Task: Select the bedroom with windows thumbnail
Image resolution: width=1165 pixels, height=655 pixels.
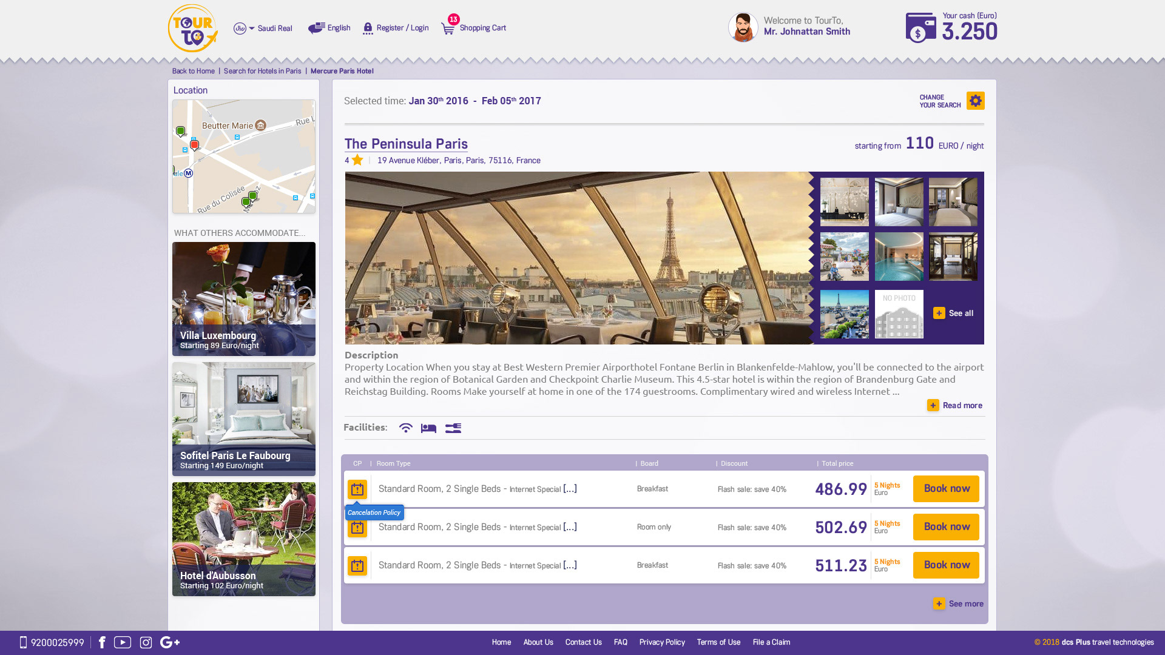Action: (953, 202)
